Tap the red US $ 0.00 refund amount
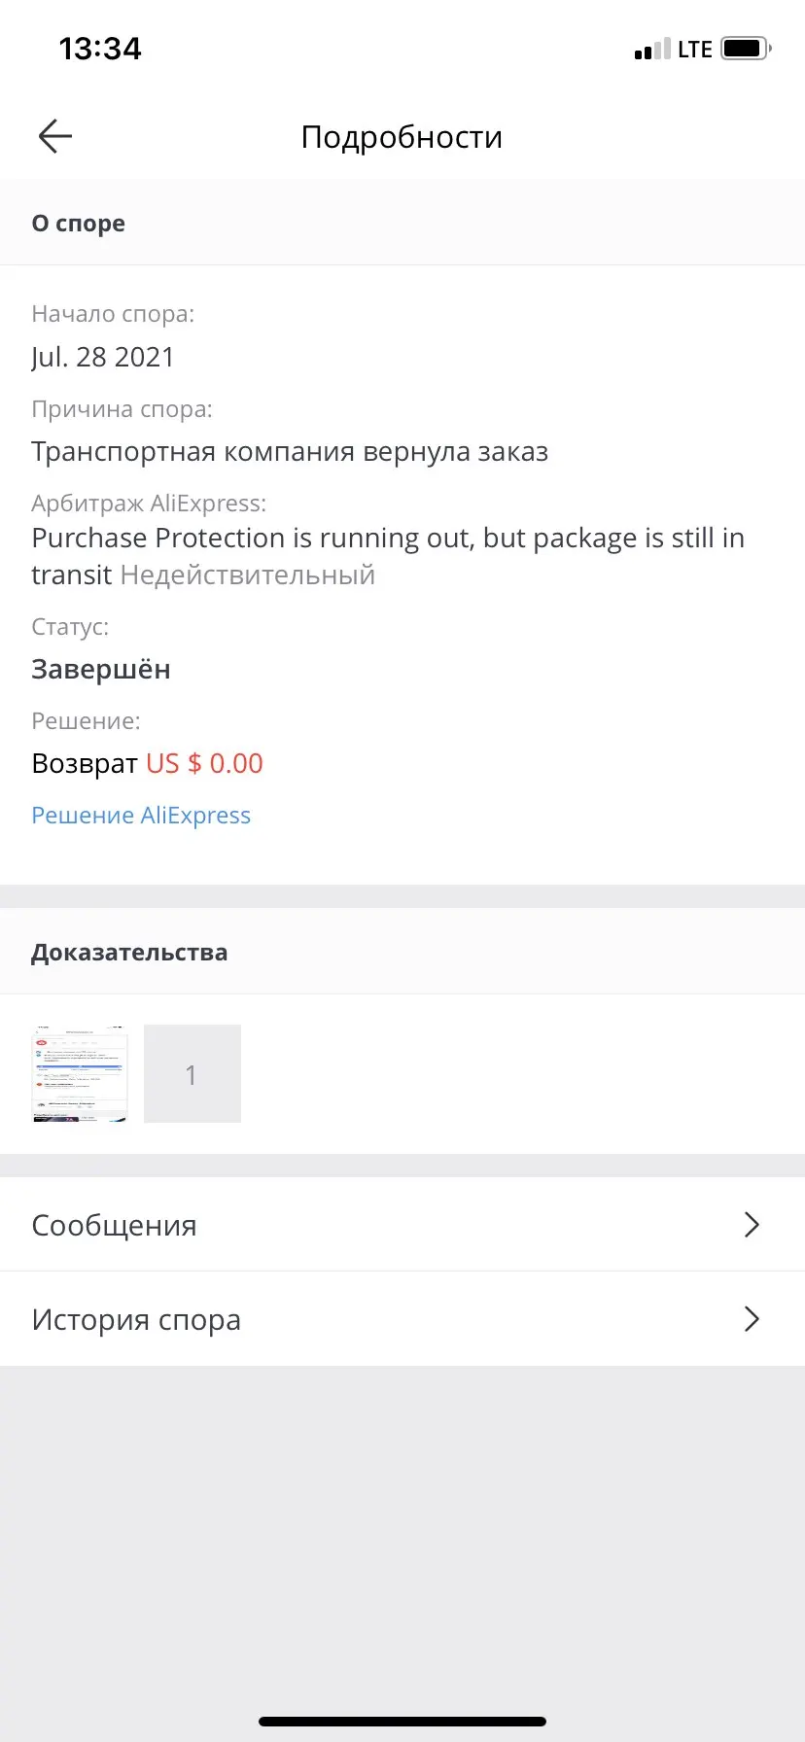This screenshot has width=805, height=1742. (x=204, y=763)
